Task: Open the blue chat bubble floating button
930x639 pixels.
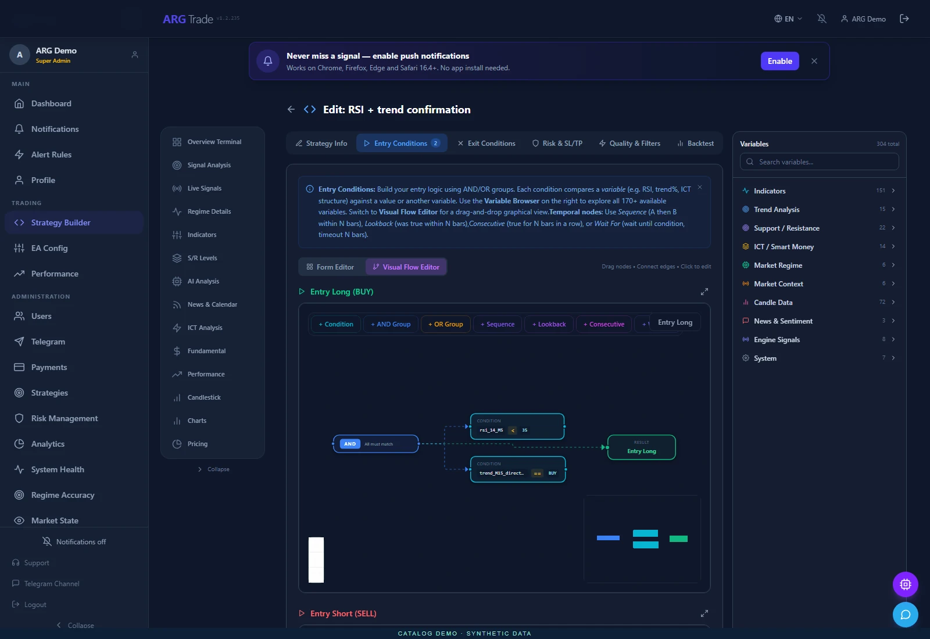Action: [906, 615]
